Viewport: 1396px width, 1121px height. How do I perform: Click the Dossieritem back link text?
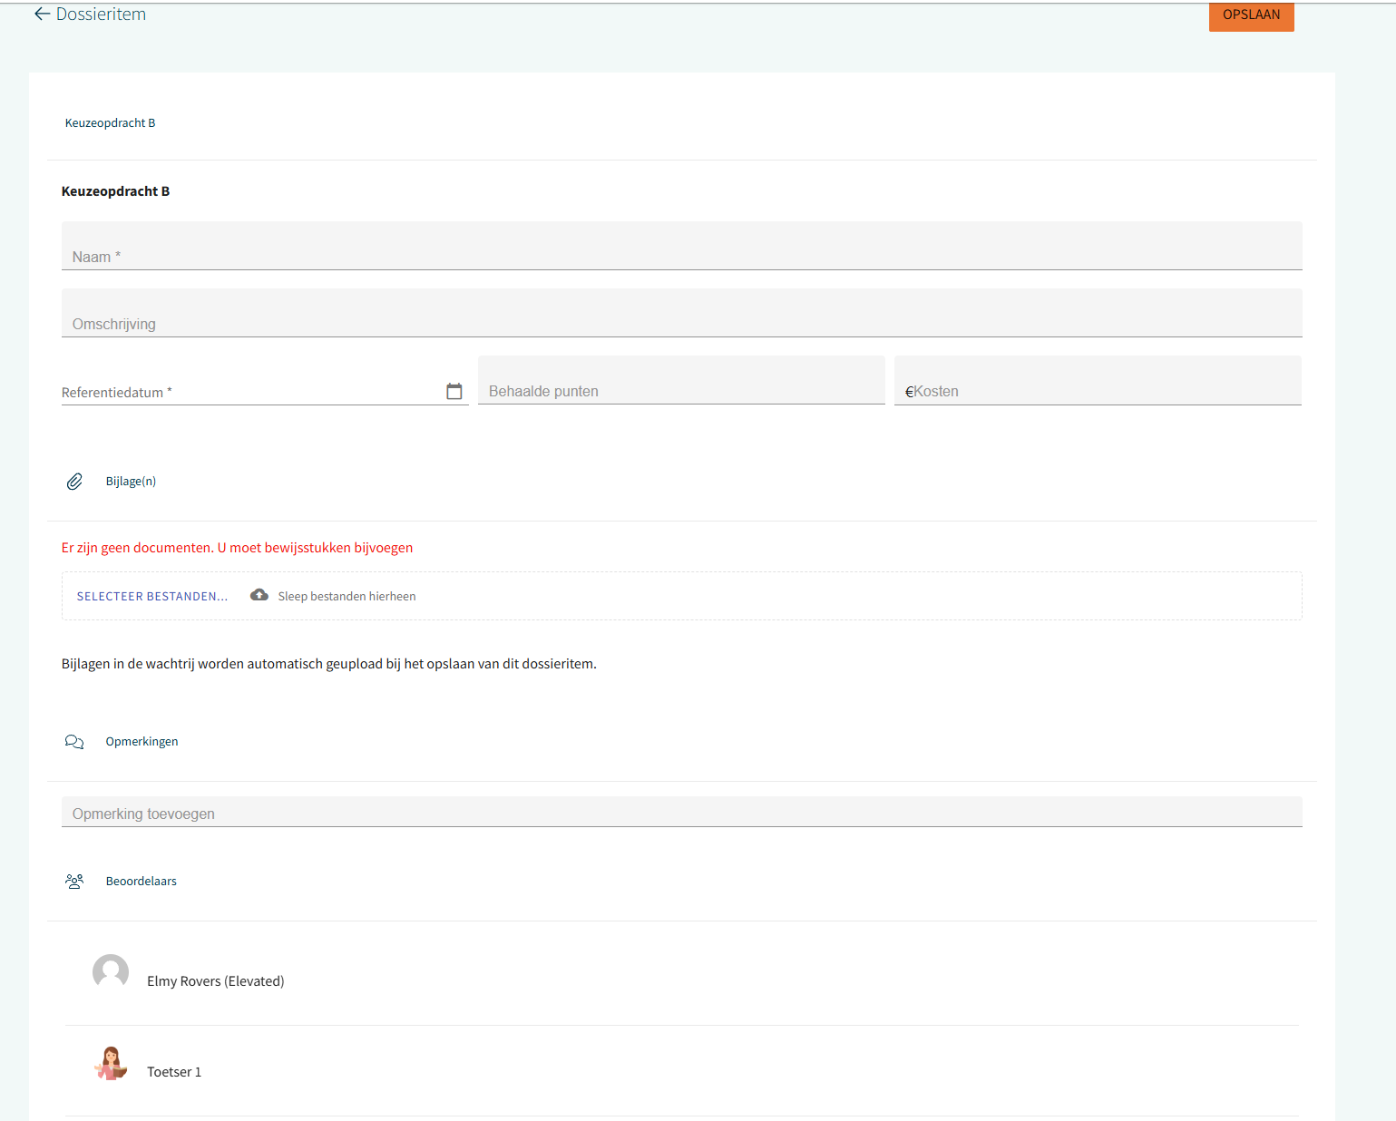[101, 15]
